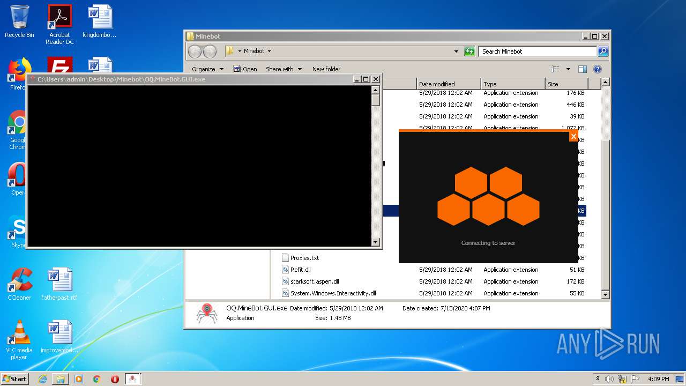Click the volume tray icon
Image resolution: width=686 pixels, height=386 pixels.
(x=610, y=379)
